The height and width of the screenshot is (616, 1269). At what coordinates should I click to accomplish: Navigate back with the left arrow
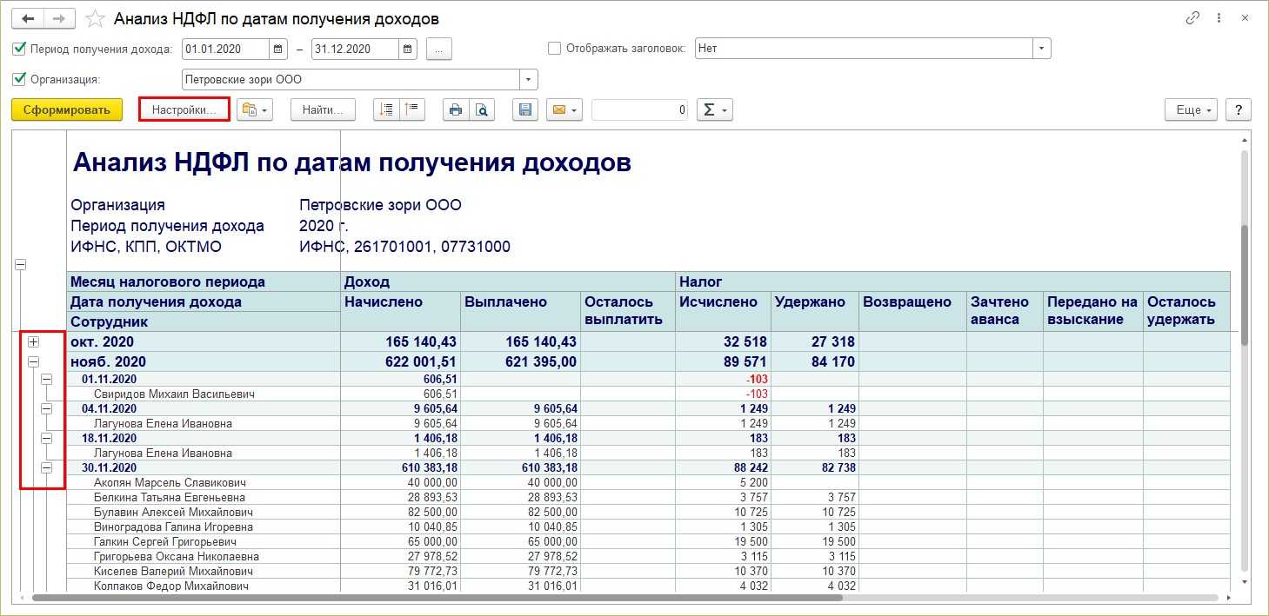[28, 18]
